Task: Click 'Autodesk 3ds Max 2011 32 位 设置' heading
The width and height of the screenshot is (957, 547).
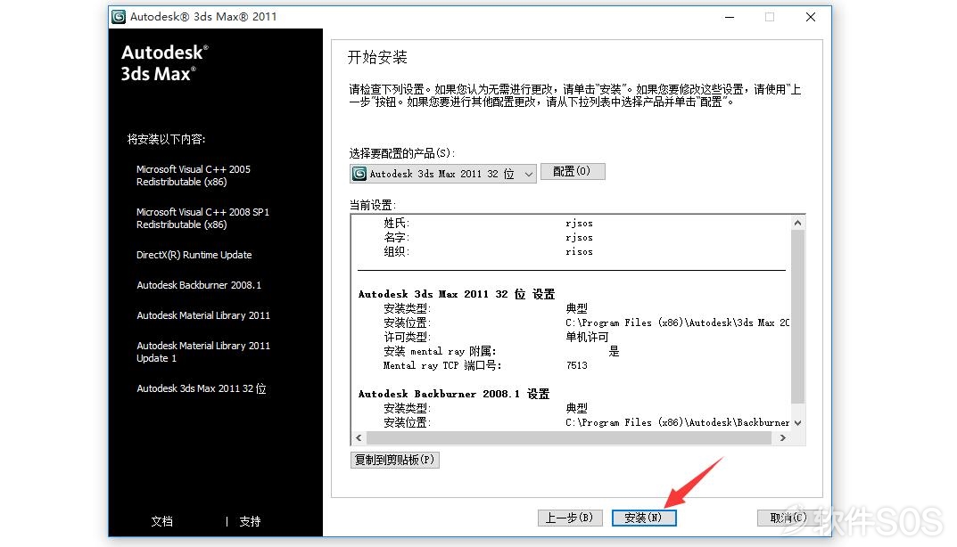Action: tap(457, 294)
